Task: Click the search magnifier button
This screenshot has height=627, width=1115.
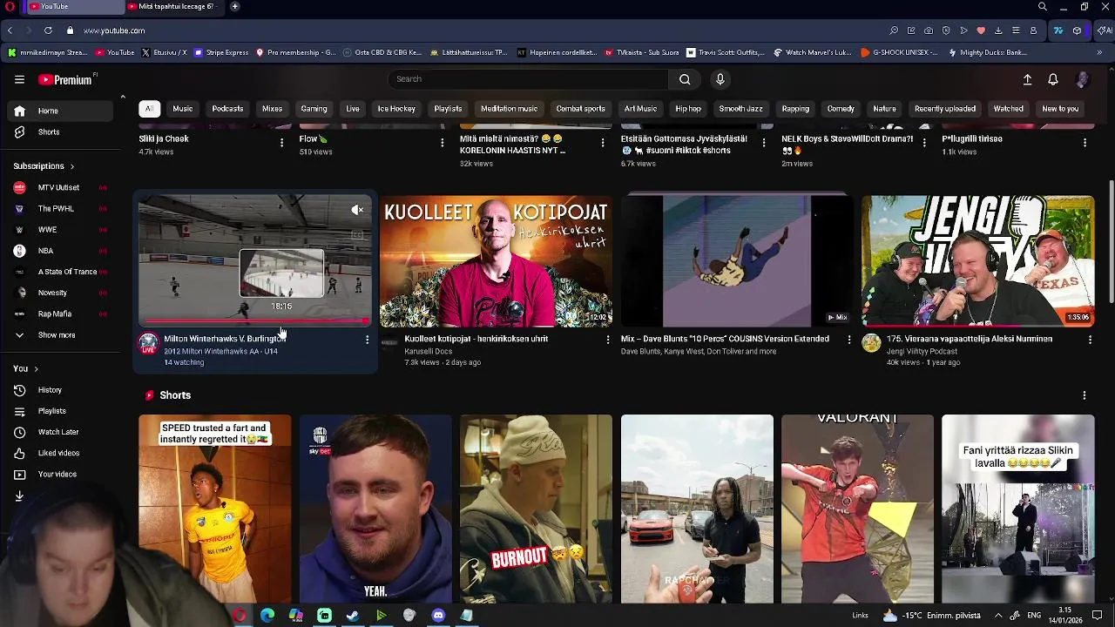Action: pos(685,79)
